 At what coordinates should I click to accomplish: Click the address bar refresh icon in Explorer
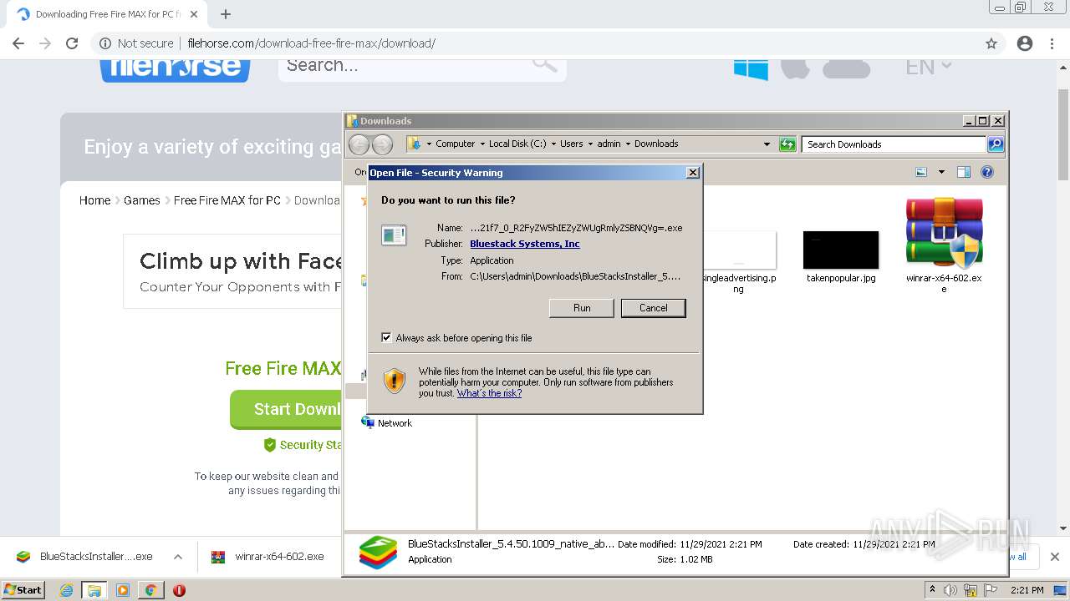787,144
